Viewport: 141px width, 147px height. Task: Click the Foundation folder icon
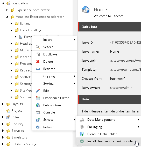tap(8, 3)
